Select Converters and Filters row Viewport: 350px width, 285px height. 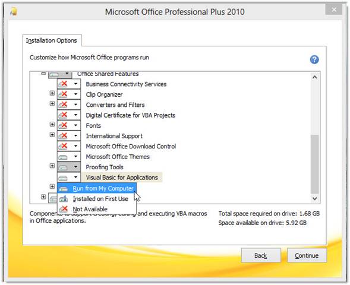[115, 105]
